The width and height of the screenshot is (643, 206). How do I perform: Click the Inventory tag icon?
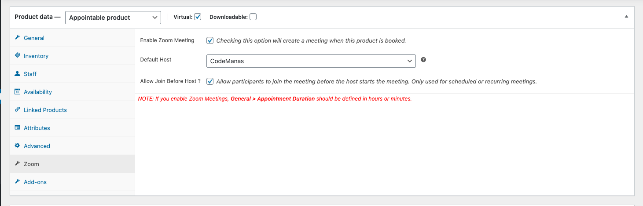coord(18,56)
